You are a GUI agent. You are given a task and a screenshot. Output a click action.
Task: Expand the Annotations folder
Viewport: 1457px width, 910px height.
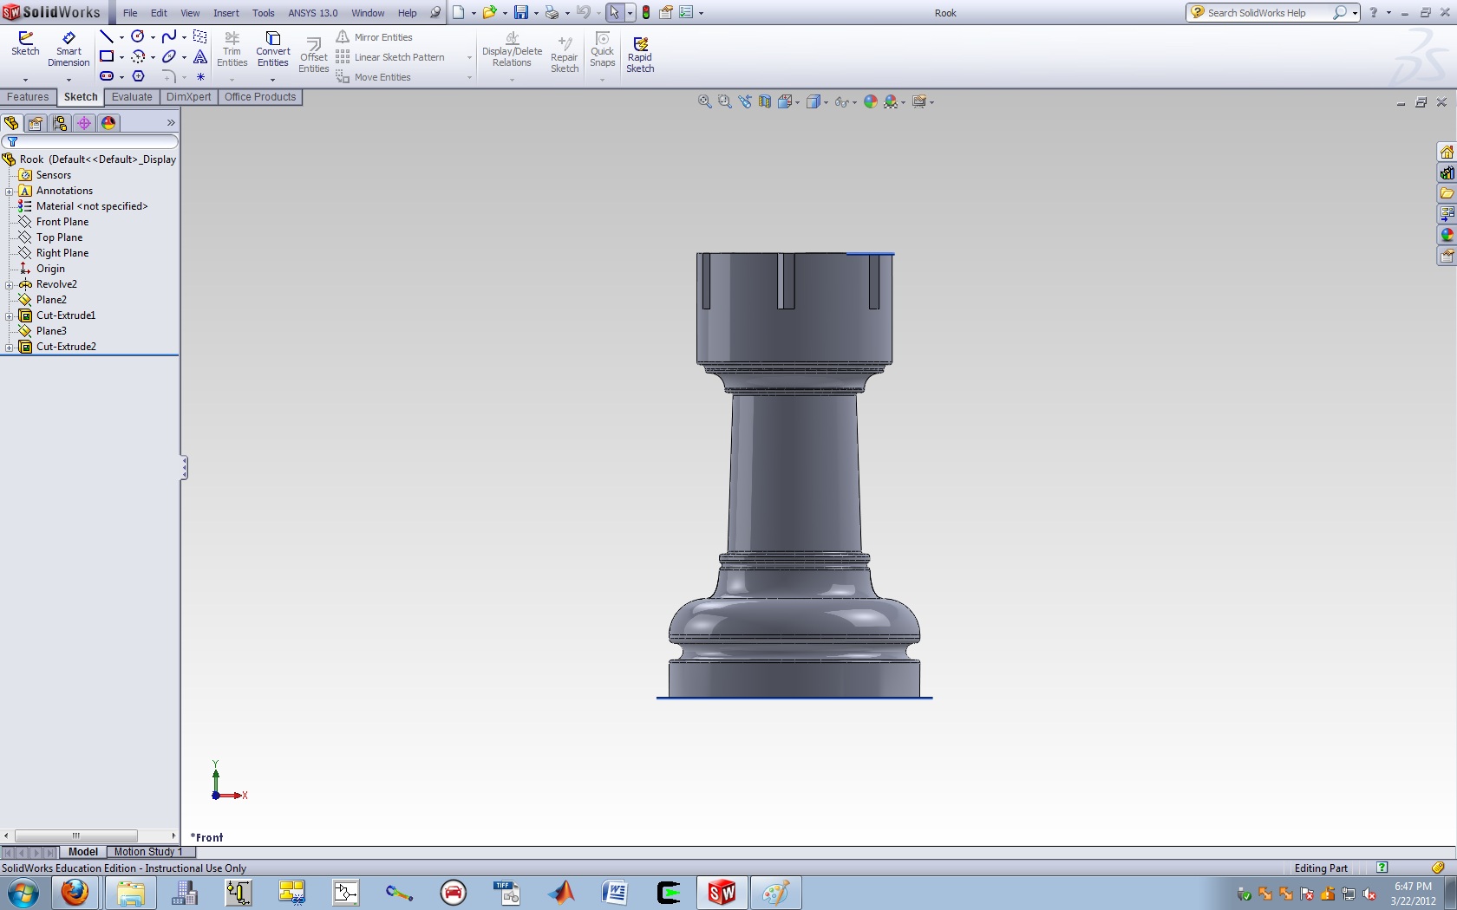(10, 191)
